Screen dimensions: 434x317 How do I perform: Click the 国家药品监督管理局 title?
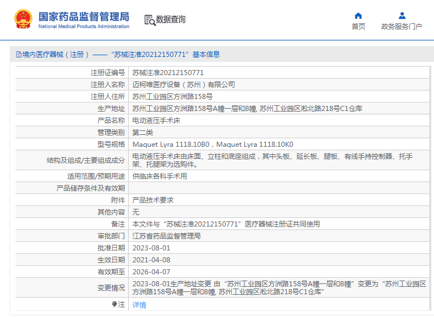click(x=84, y=17)
